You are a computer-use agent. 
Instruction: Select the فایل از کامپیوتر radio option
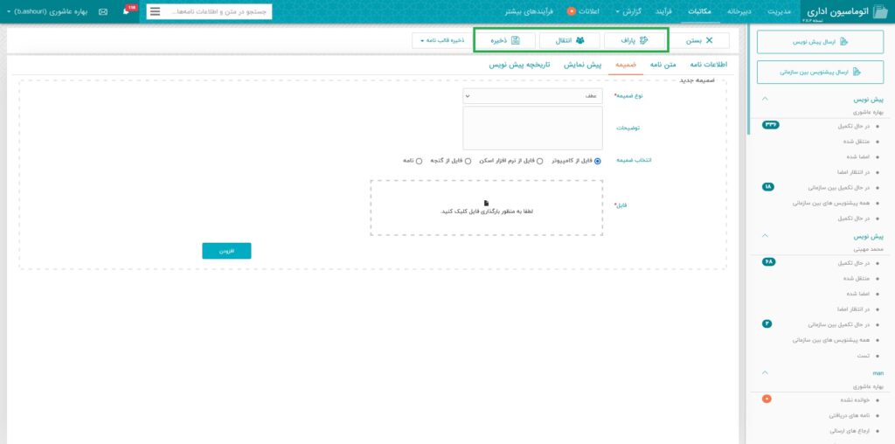pos(598,161)
